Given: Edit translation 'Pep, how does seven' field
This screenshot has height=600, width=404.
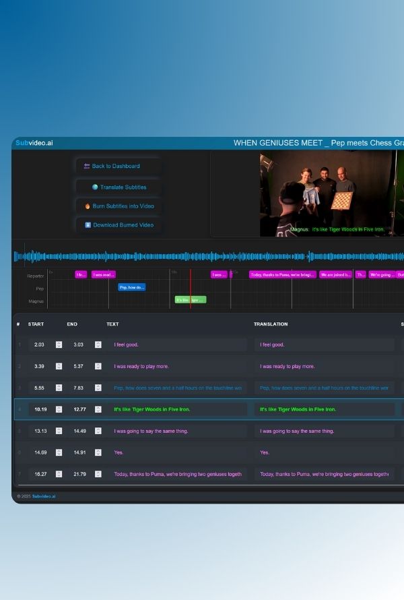Looking at the screenshot, I should point(324,388).
